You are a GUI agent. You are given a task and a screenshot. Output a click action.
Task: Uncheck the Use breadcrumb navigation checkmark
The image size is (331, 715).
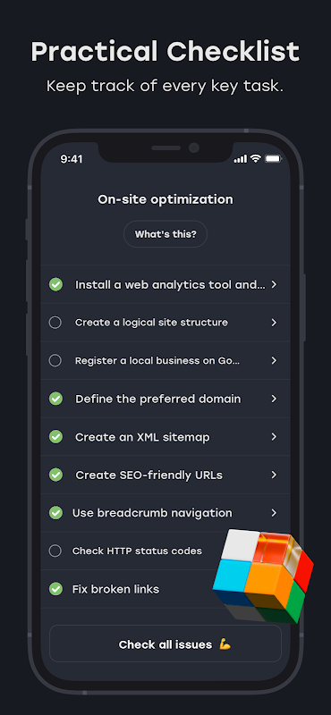pyautogui.click(x=55, y=513)
